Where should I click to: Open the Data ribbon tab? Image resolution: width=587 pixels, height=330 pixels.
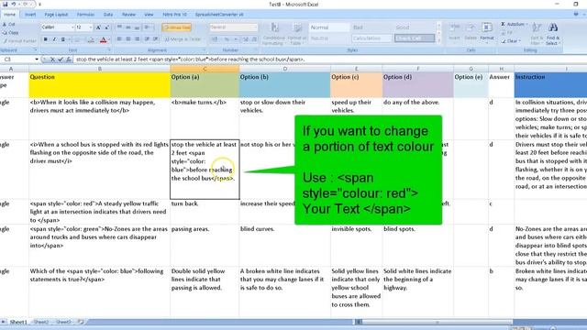(108, 15)
